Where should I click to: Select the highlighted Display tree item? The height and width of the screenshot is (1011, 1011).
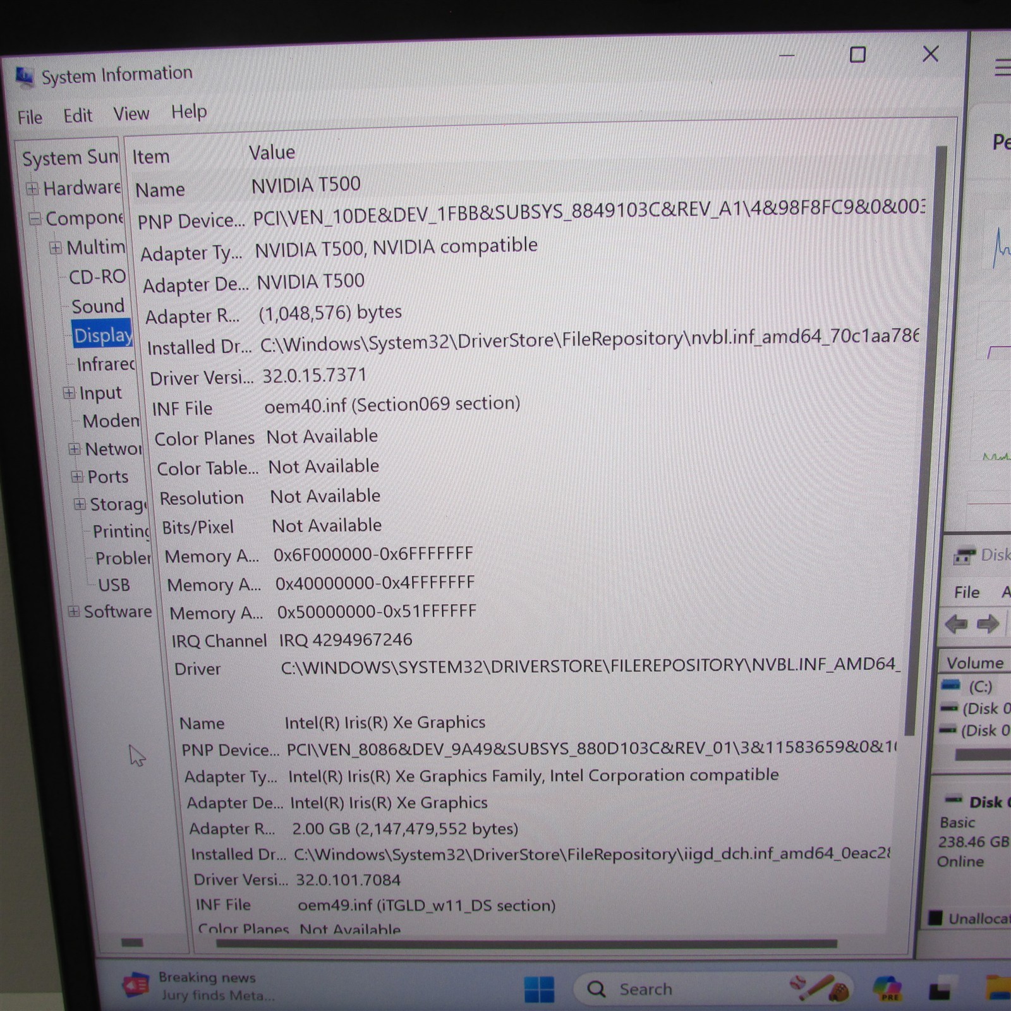coord(102,335)
